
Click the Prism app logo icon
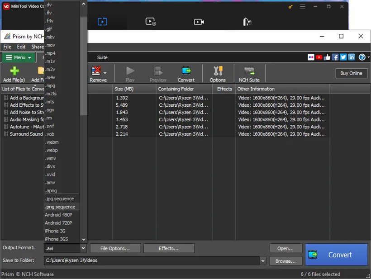(x=7, y=36)
